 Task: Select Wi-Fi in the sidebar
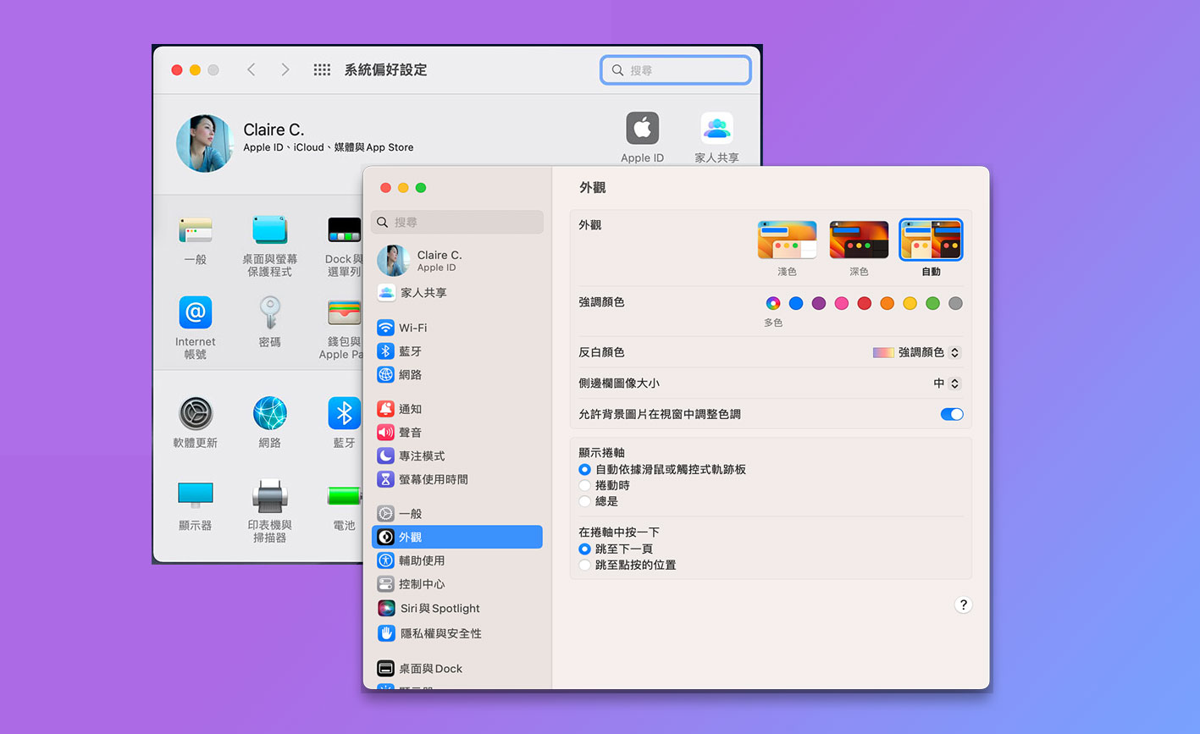[412, 328]
